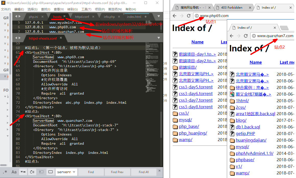Viewport: 296px width, 178px height.
Task: Click the Find All button
Action: point(144,172)
